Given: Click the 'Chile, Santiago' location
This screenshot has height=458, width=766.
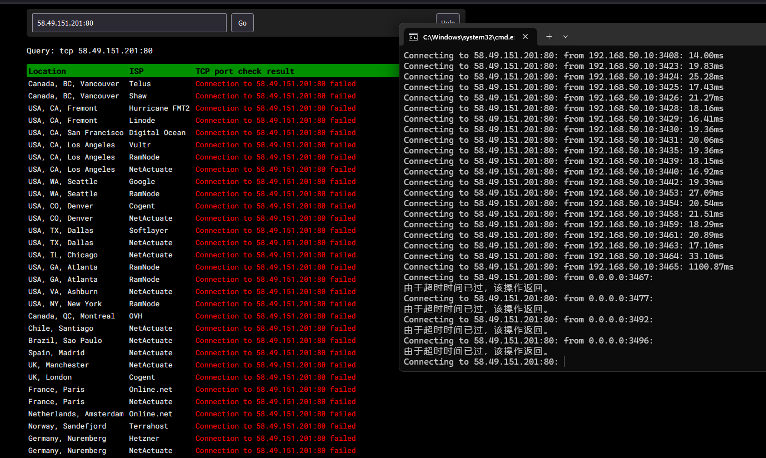Looking at the screenshot, I should (61, 328).
